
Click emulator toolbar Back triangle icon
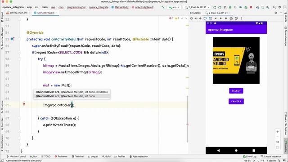[216, 18]
